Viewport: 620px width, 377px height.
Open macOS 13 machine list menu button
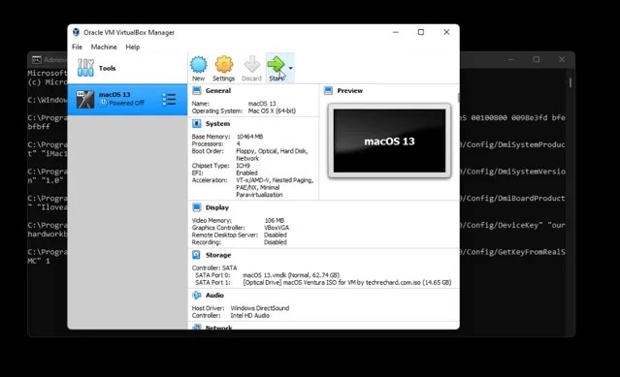point(169,100)
